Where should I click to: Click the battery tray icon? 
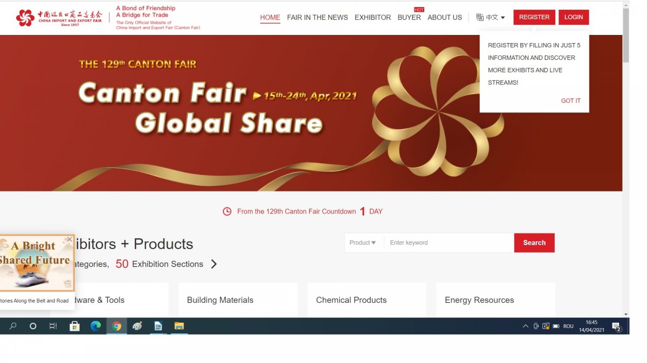[556, 326]
